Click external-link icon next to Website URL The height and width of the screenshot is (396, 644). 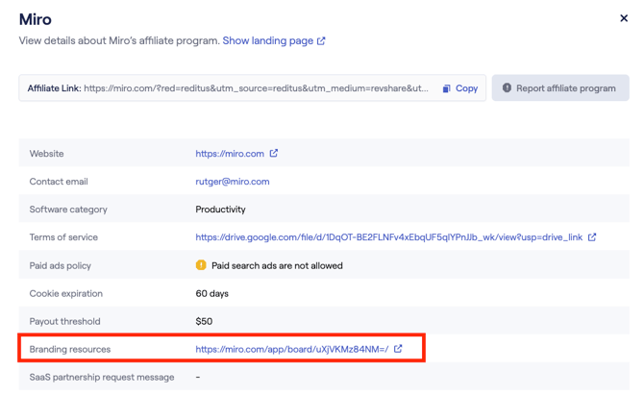click(x=274, y=154)
